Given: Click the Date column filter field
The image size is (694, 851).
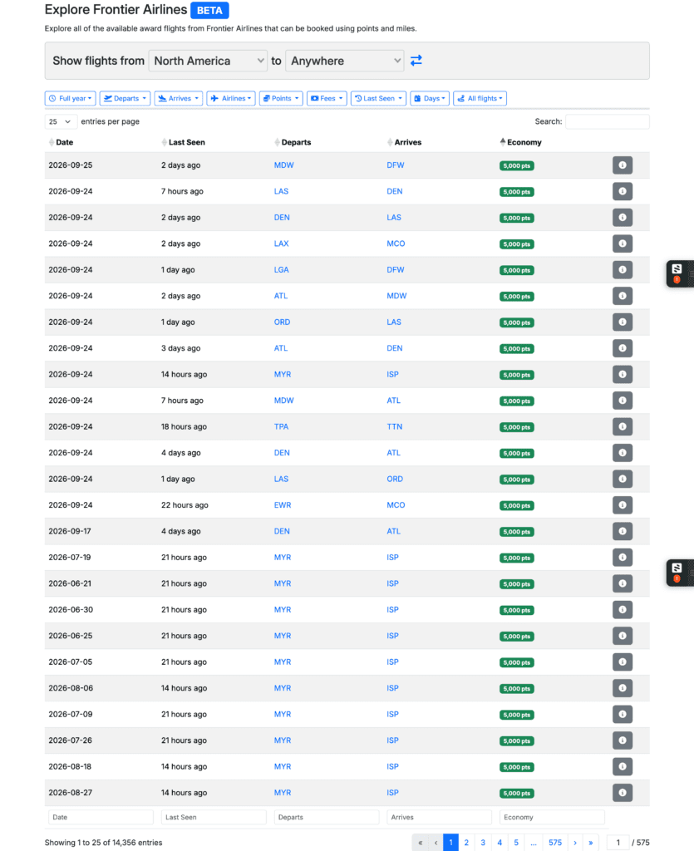Looking at the screenshot, I should [x=101, y=818].
